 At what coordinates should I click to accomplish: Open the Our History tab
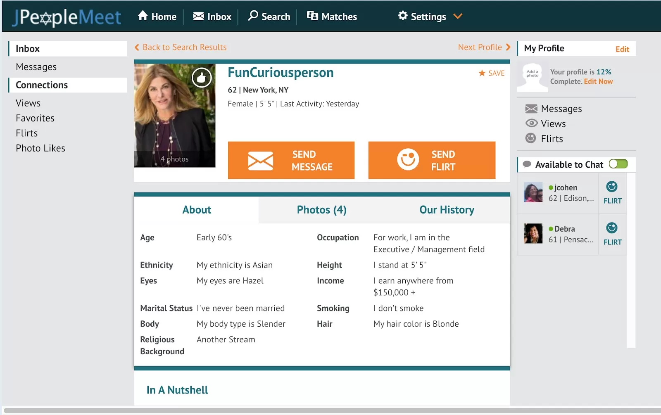(447, 210)
